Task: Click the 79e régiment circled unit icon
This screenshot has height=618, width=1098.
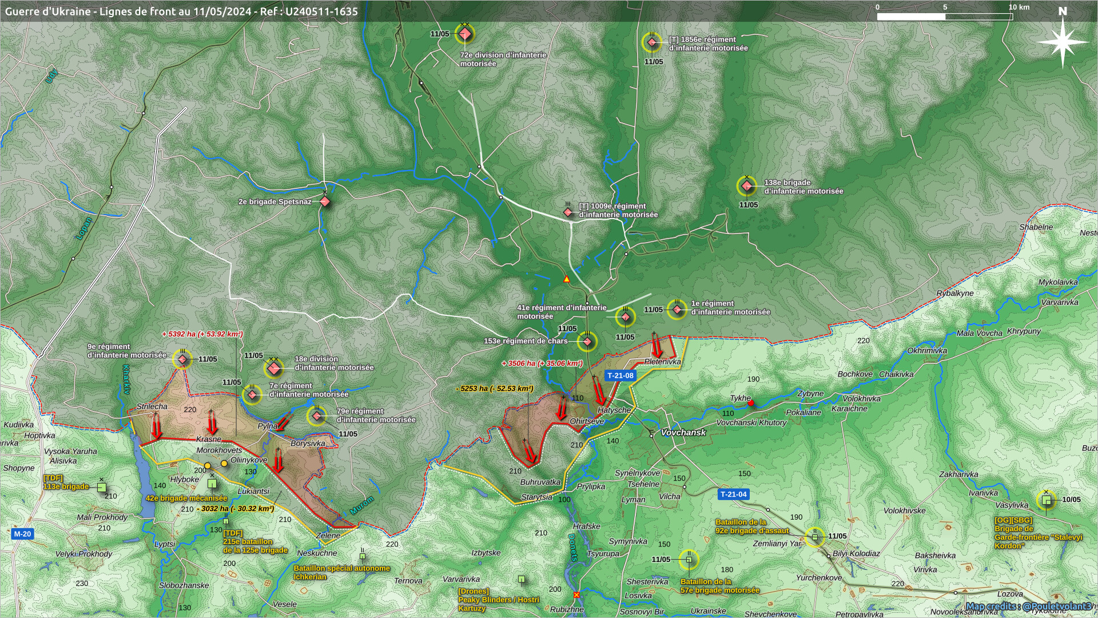Action: [317, 416]
